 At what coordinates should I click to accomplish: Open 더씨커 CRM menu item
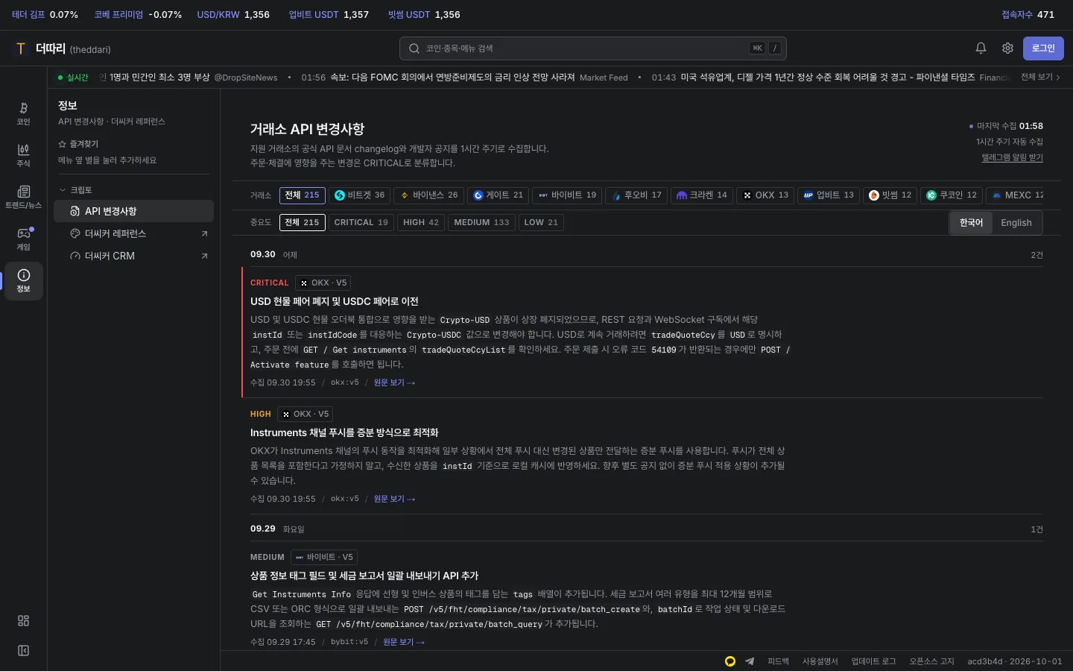tap(133, 256)
